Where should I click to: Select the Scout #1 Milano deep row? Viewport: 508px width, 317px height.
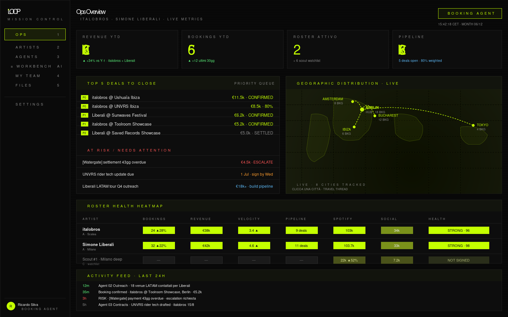[x=289, y=259]
